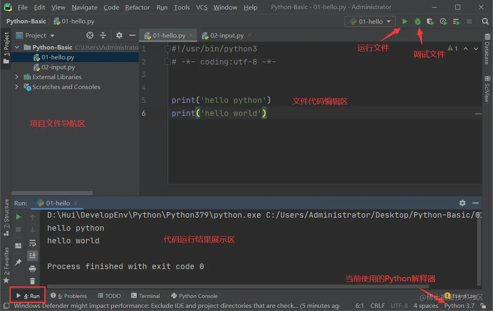
Task: Collapse all in the Project panel header
Action: [x=103, y=35]
